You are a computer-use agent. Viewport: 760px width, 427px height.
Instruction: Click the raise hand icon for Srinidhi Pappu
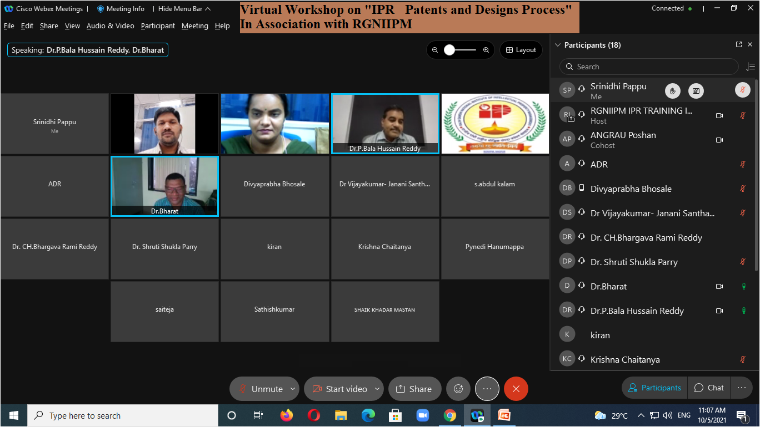673,90
